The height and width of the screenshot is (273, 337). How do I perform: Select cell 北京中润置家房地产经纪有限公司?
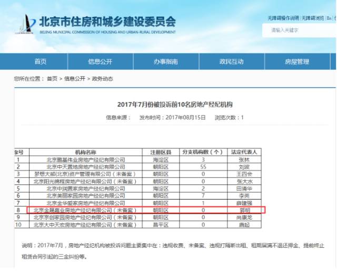click(x=86, y=189)
